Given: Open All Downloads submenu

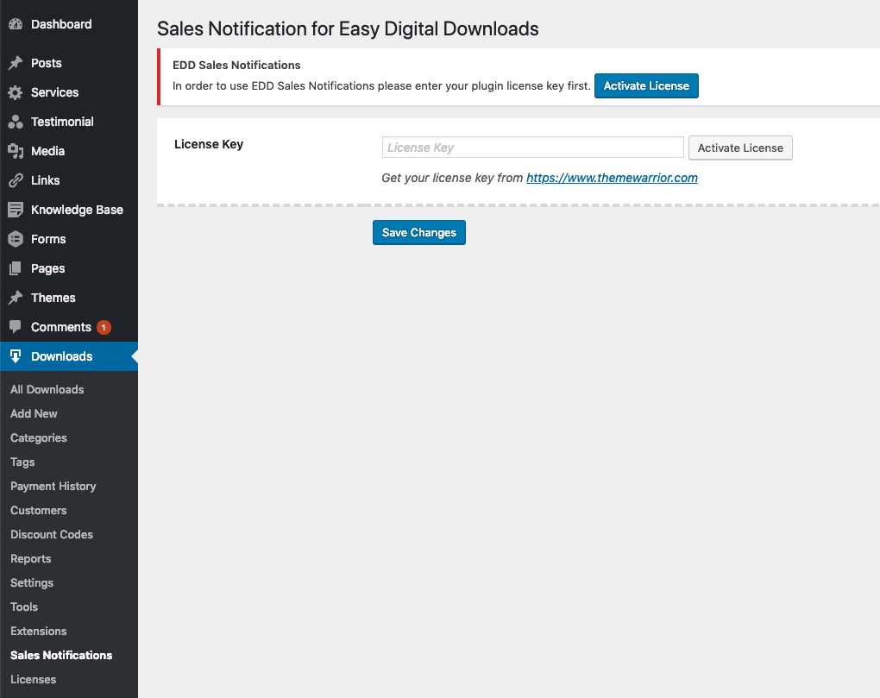Looking at the screenshot, I should click(47, 389).
